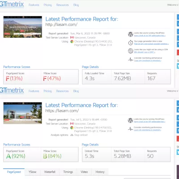
Task: Click the Chrome icon in the July 2022 report
Action: click(x=72, y=128)
